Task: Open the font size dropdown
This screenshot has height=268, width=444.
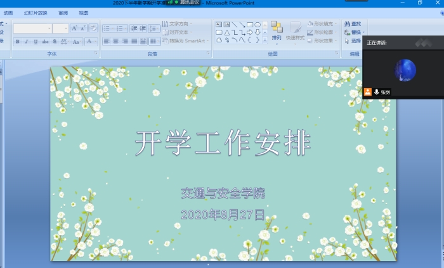Action: (x=65, y=29)
